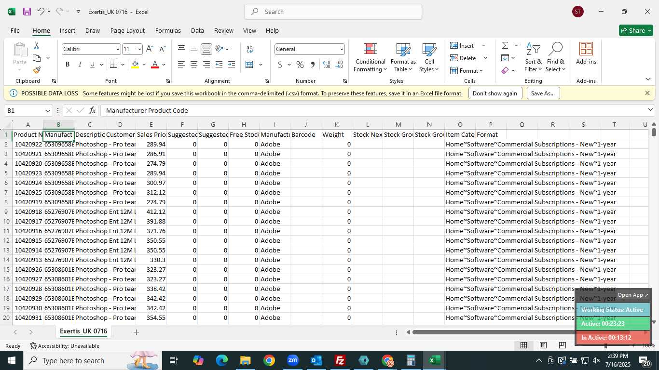659x370 pixels.
Task: Toggle Top Align vertical alignment
Action: [x=181, y=49]
